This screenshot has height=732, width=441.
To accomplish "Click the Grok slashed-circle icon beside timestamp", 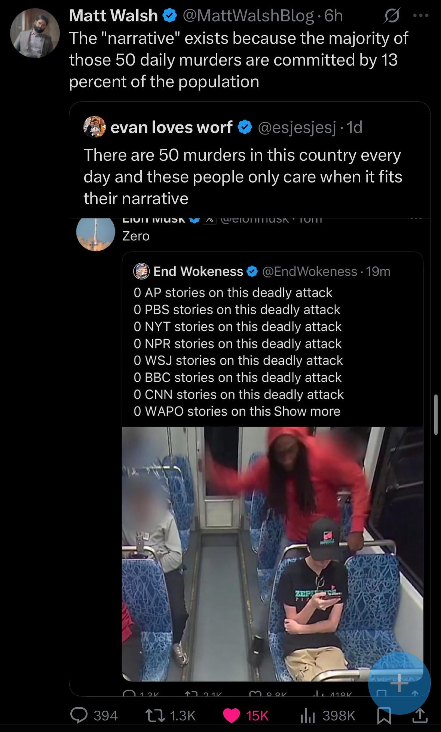I will click(x=391, y=16).
